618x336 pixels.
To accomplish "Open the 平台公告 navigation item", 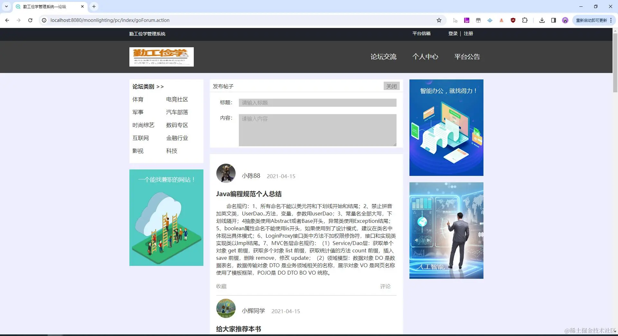I will pyautogui.click(x=467, y=57).
